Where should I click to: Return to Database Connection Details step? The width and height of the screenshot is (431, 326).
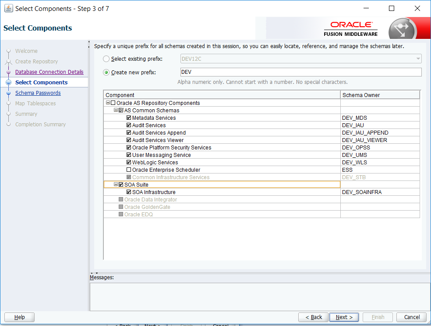[49, 72]
